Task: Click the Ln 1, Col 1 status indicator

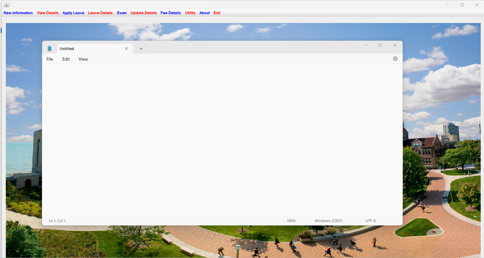Action: (57, 220)
